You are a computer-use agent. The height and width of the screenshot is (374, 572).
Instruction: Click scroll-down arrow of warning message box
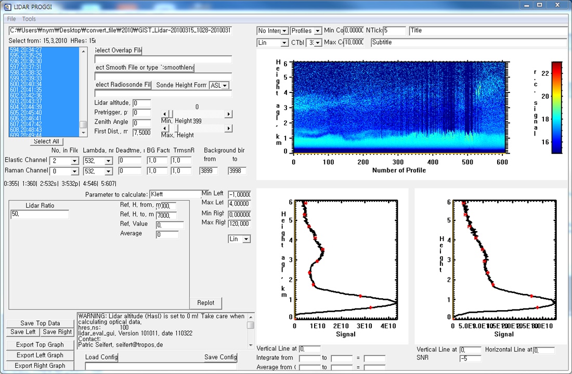[251, 344]
